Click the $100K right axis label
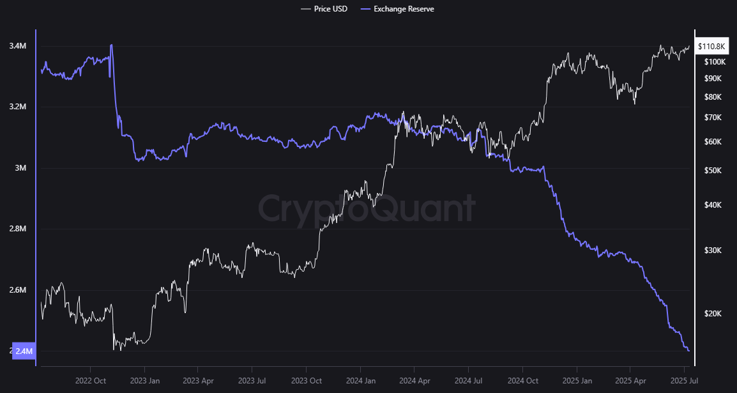Image resolution: width=737 pixels, height=393 pixels. point(714,62)
